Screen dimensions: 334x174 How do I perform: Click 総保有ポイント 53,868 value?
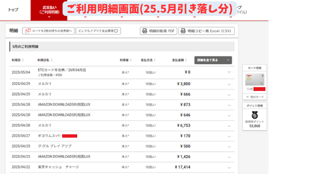(254, 126)
